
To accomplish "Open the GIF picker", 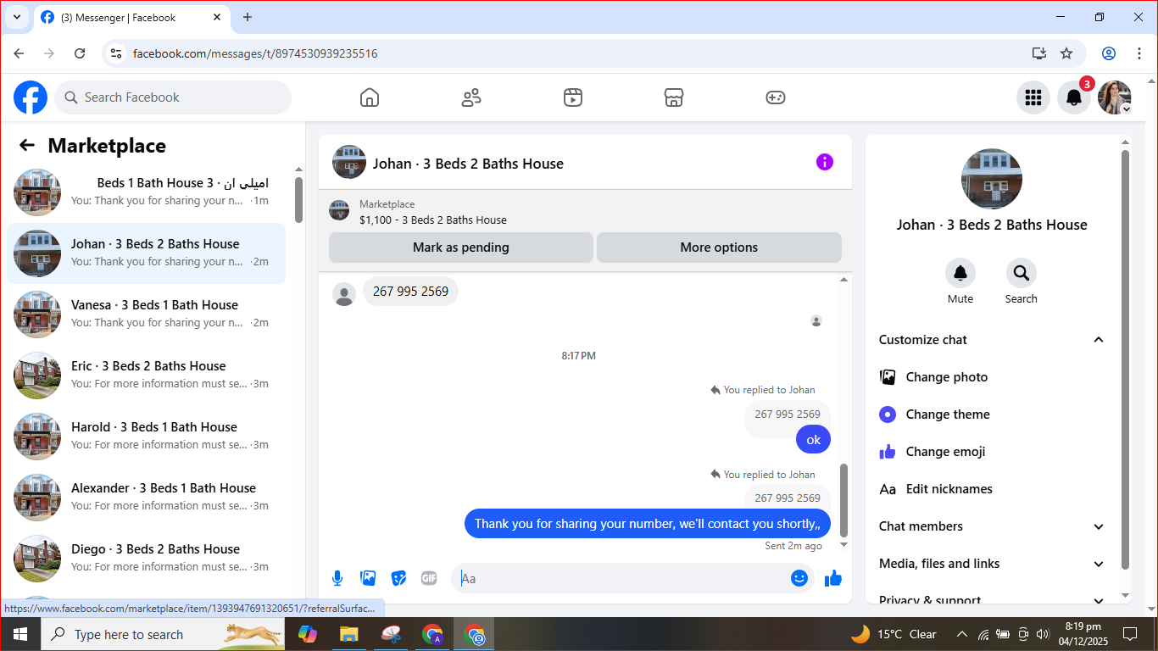I will tap(429, 578).
